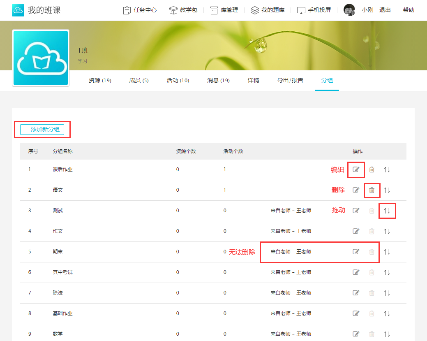Click the reorder handle for 除法

click(387, 293)
